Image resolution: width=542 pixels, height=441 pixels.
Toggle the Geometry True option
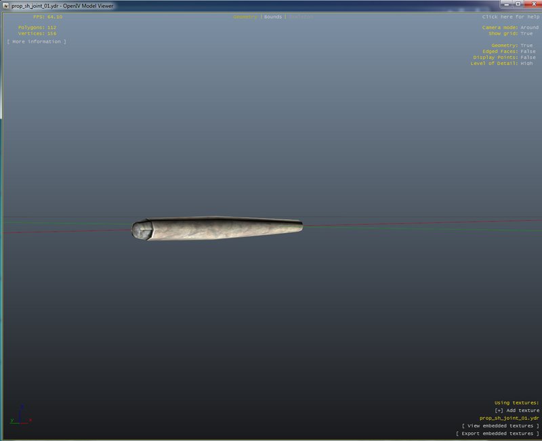526,45
